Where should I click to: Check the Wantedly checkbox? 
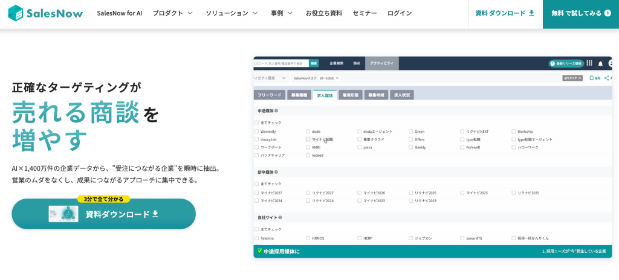[x=256, y=132]
